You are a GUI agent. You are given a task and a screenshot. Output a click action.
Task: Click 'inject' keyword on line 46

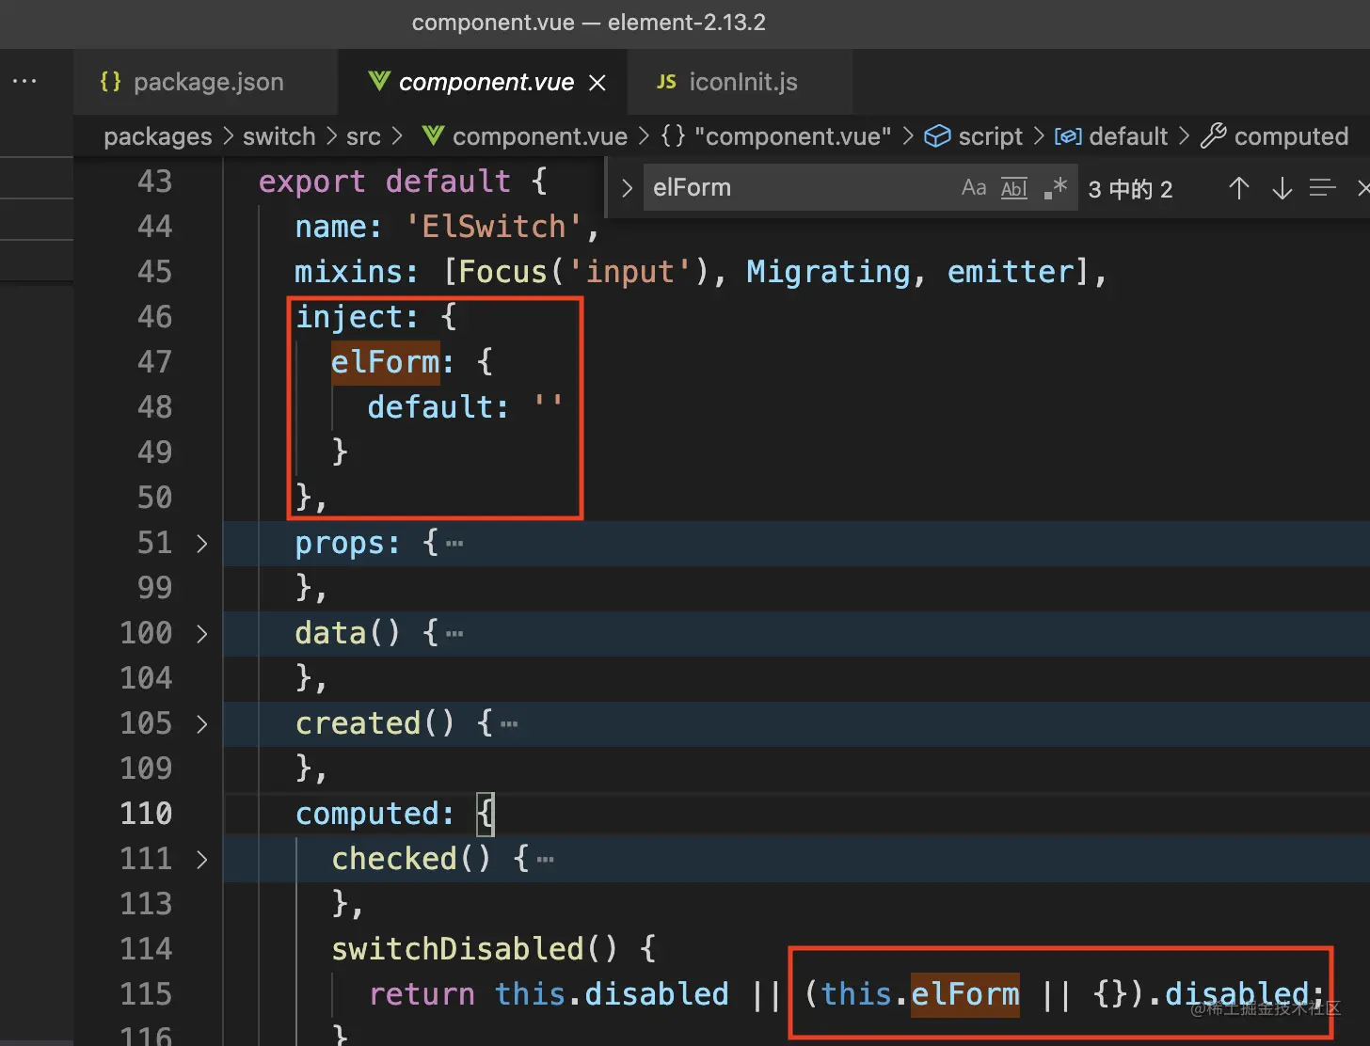(x=349, y=316)
